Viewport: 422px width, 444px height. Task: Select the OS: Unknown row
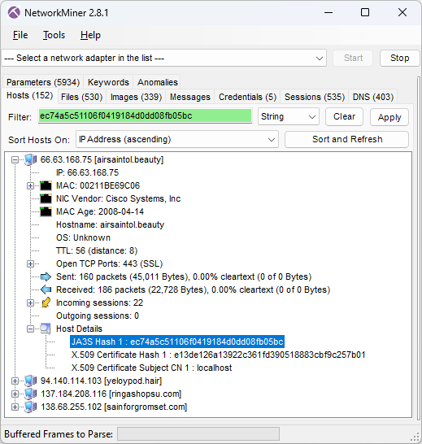[x=83, y=237]
